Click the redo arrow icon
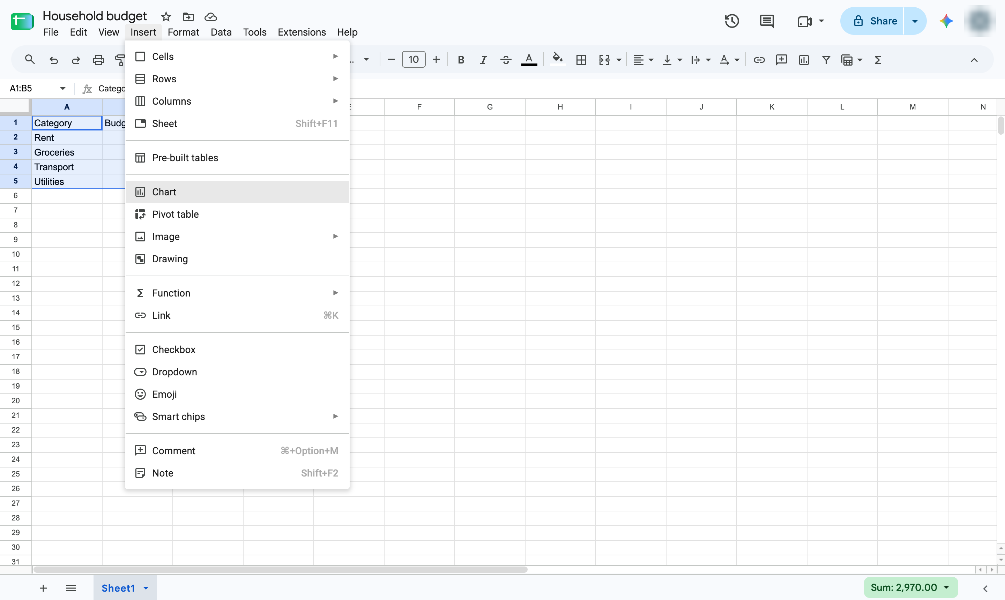The image size is (1005, 600). coord(76,60)
